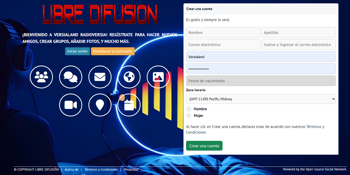Click the Iniciar sesión button

pos(77,51)
